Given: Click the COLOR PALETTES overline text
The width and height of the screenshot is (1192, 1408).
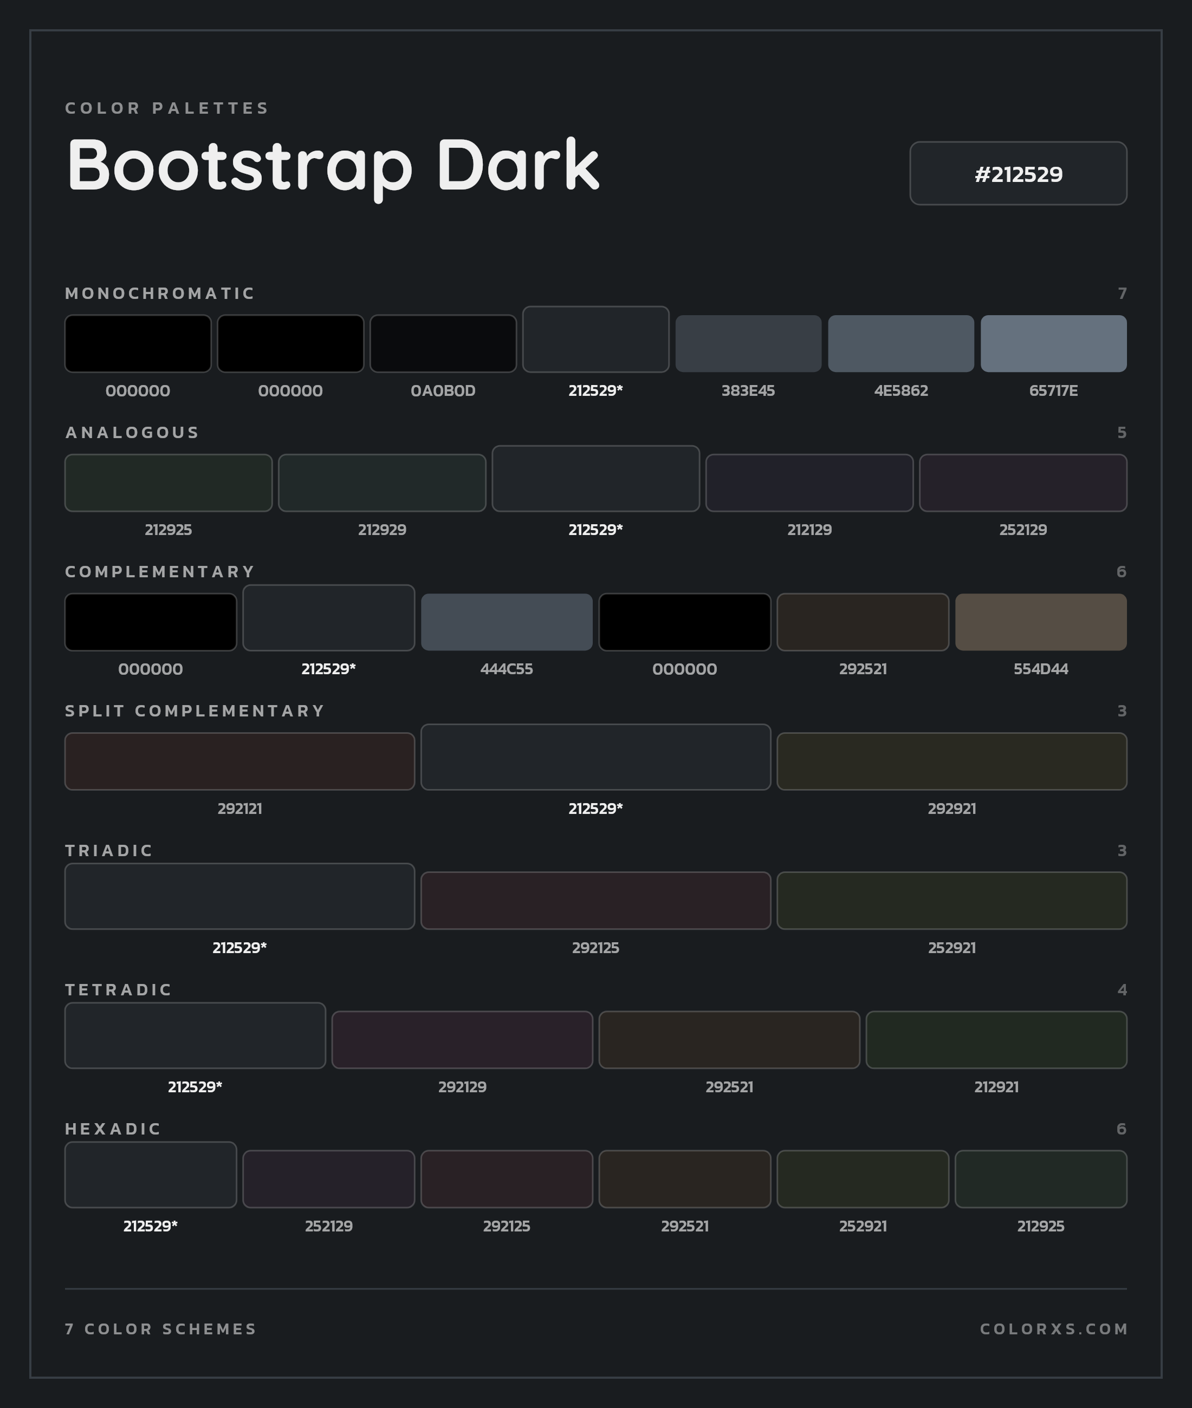Looking at the screenshot, I should 167,108.
